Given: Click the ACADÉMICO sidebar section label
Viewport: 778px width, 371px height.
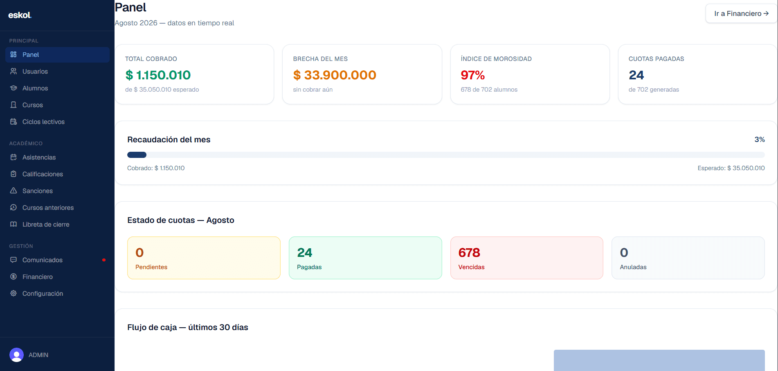Looking at the screenshot, I should [26, 144].
